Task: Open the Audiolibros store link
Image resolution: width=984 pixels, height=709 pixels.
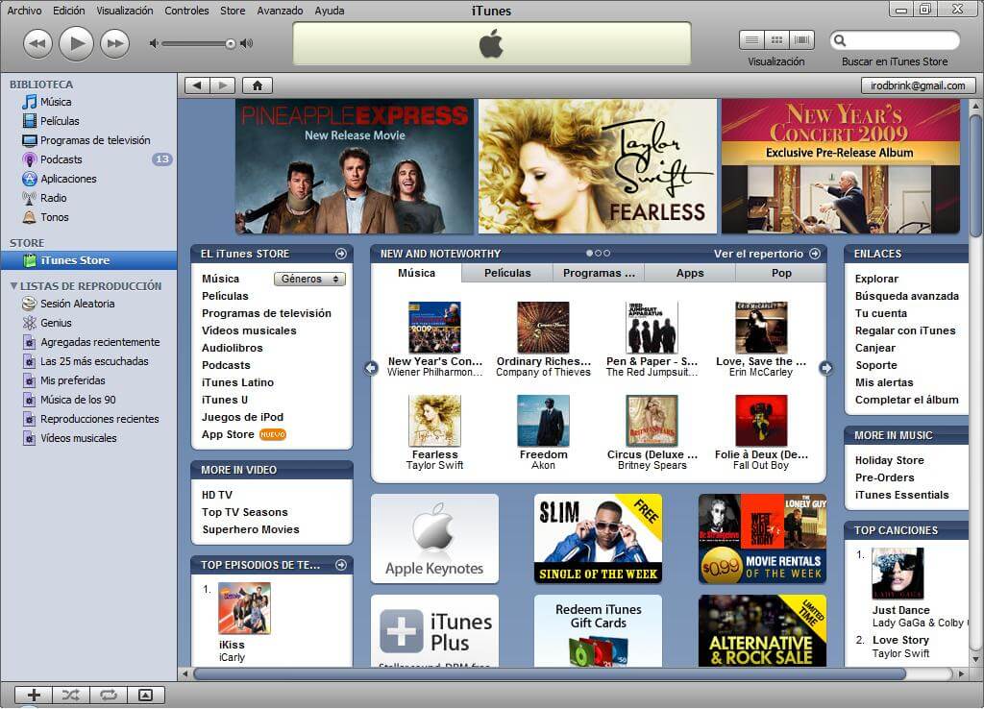Action: (233, 348)
